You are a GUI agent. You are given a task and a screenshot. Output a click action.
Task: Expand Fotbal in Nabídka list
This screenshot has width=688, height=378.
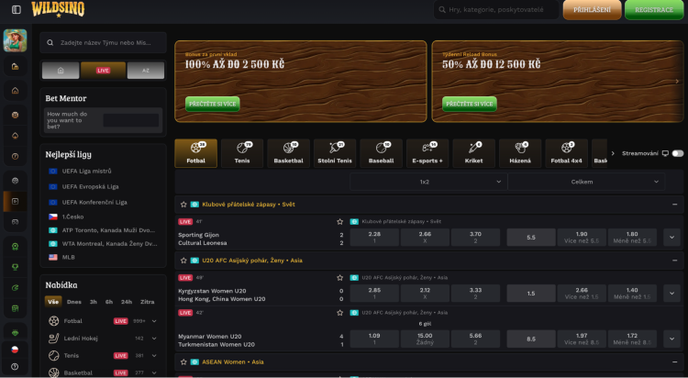[x=154, y=321]
